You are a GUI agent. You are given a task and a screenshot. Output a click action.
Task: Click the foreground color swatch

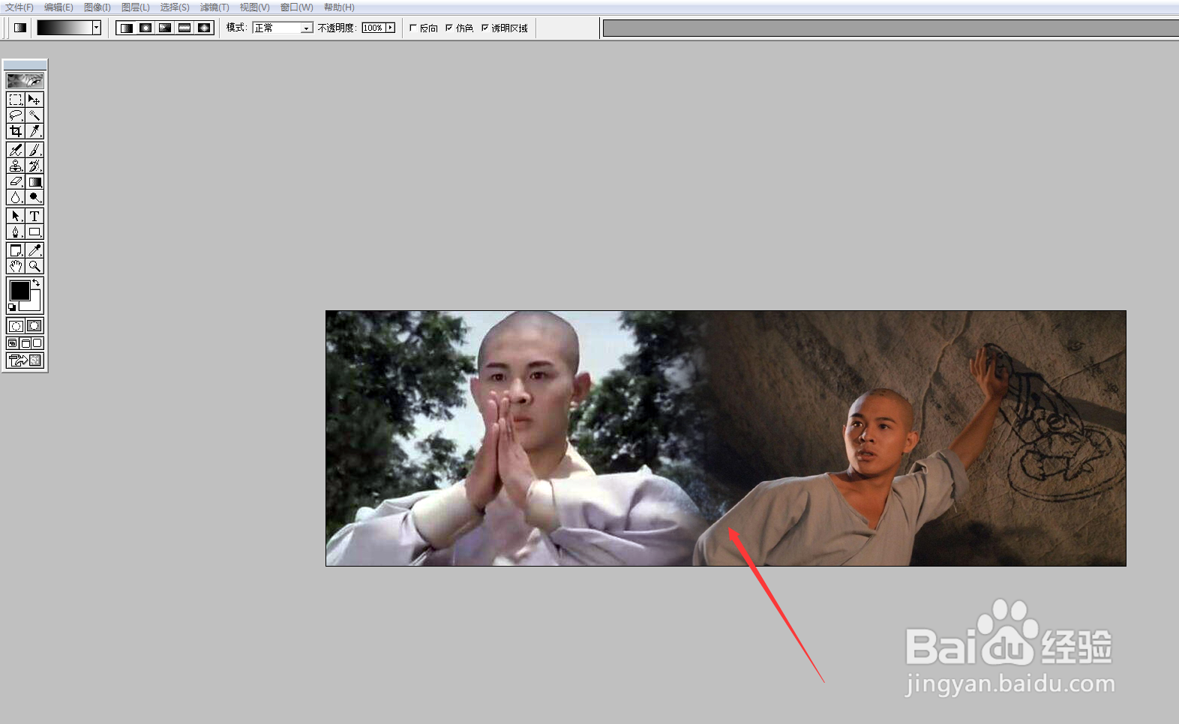click(19, 290)
